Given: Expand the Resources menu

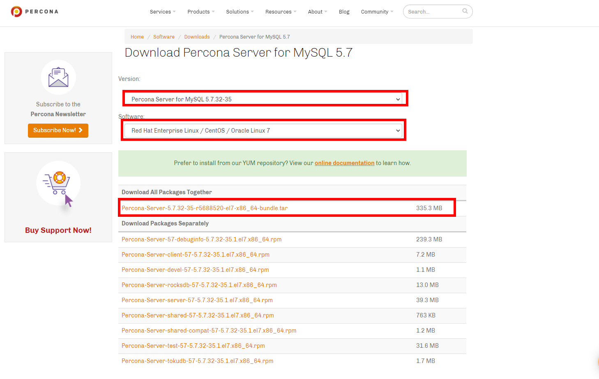Looking at the screenshot, I should (x=279, y=11).
